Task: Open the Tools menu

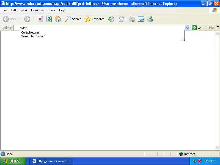Action: point(51,10)
